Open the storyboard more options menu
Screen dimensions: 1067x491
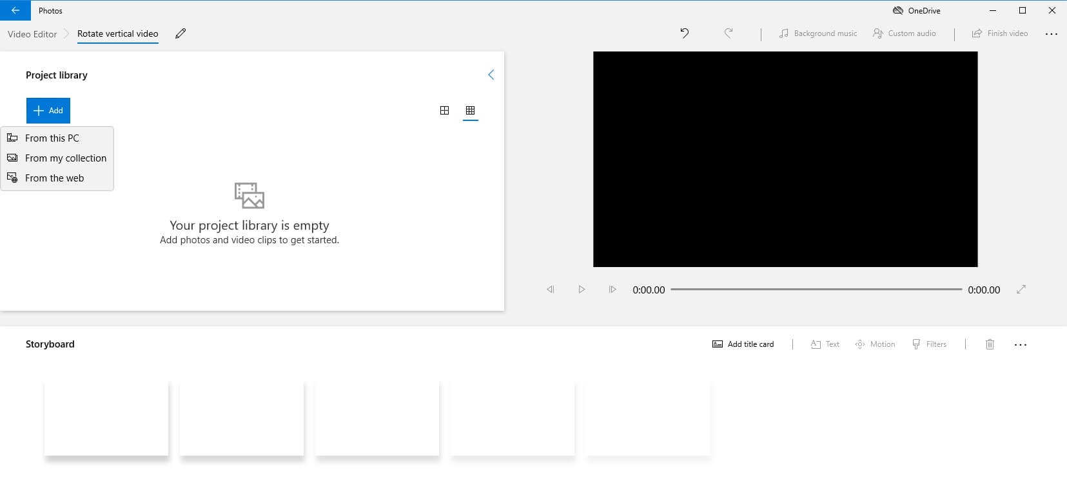(1020, 345)
